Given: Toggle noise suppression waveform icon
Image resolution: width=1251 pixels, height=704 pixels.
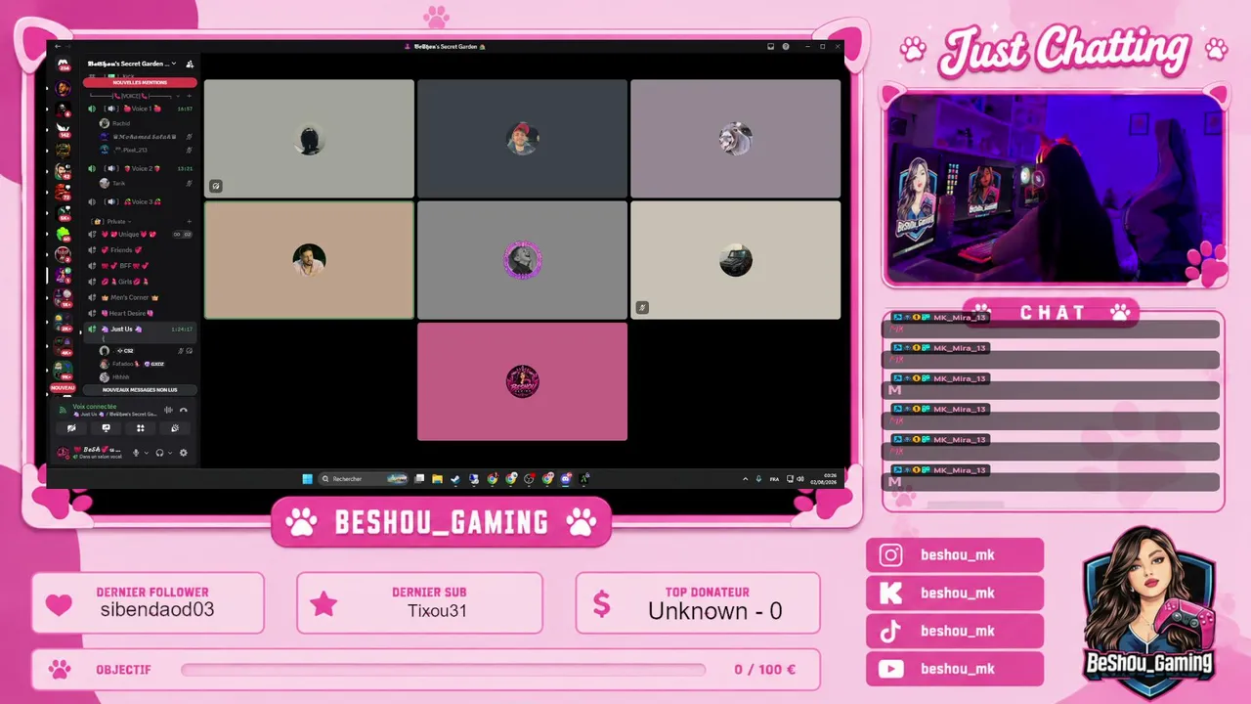Looking at the screenshot, I should pos(168,410).
